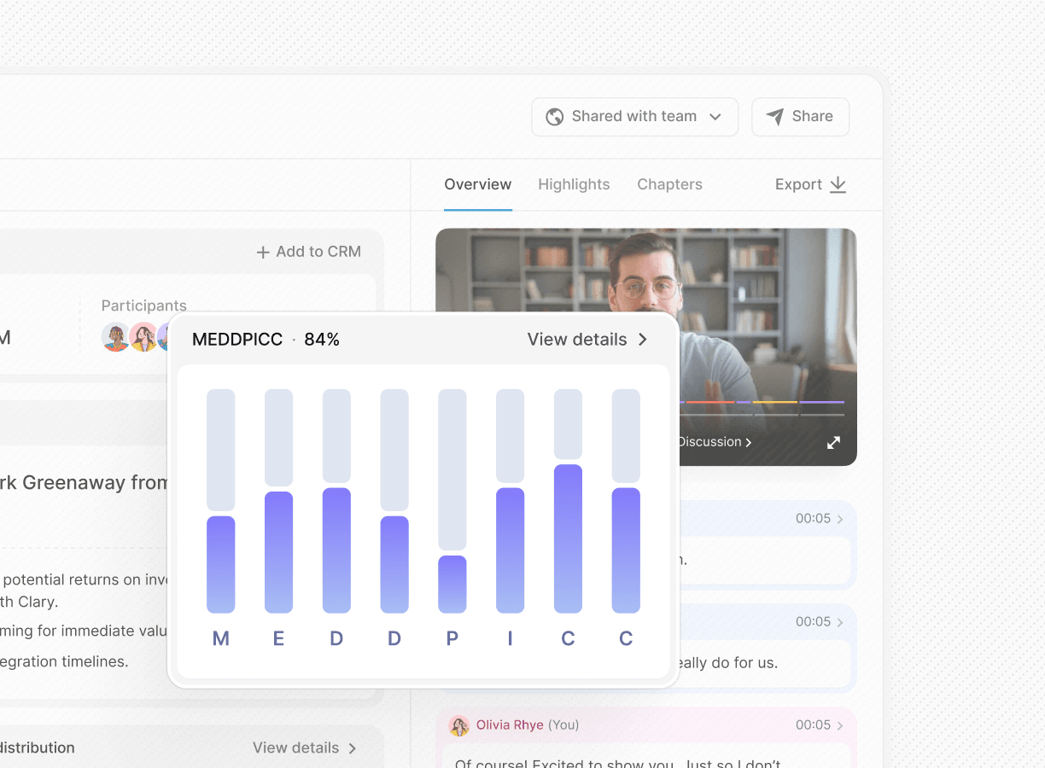
Task: Click the Share button
Action: point(800,117)
